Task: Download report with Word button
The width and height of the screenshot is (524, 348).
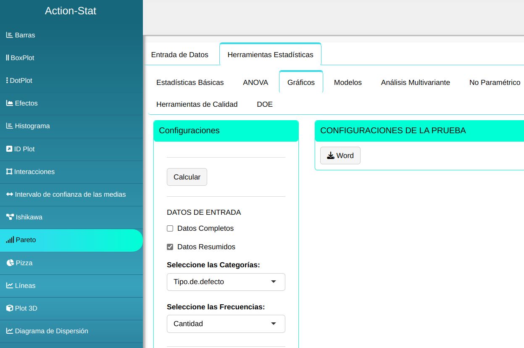Action: (x=340, y=156)
